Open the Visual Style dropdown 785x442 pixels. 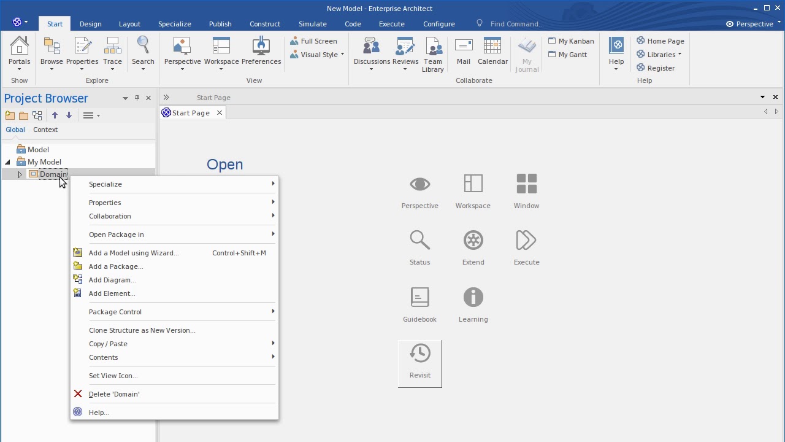[318, 55]
